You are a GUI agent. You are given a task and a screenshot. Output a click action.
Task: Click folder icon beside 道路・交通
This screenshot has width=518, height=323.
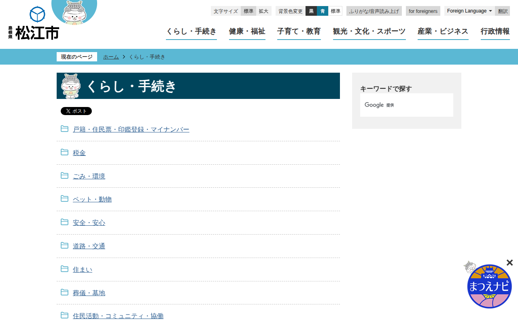pyautogui.click(x=64, y=245)
